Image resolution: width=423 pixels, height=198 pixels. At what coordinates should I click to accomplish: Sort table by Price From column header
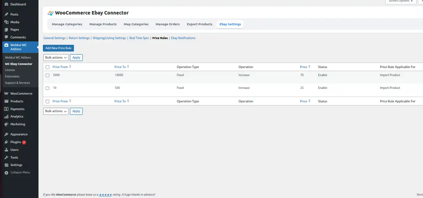pyautogui.click(x=60, y=67)
